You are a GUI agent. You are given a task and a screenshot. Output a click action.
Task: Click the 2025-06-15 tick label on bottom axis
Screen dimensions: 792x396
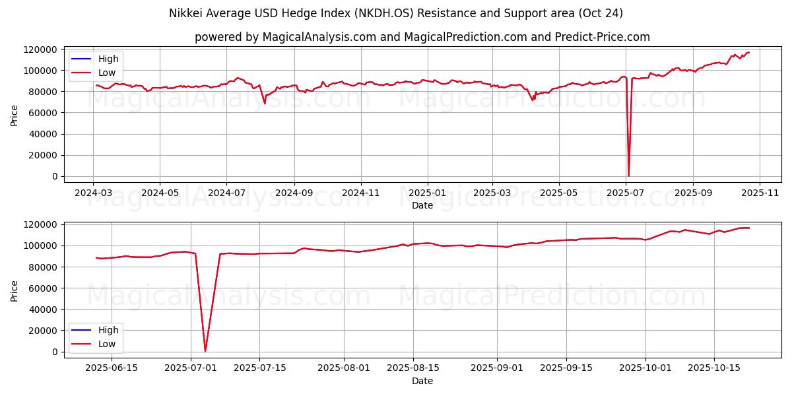112,368
